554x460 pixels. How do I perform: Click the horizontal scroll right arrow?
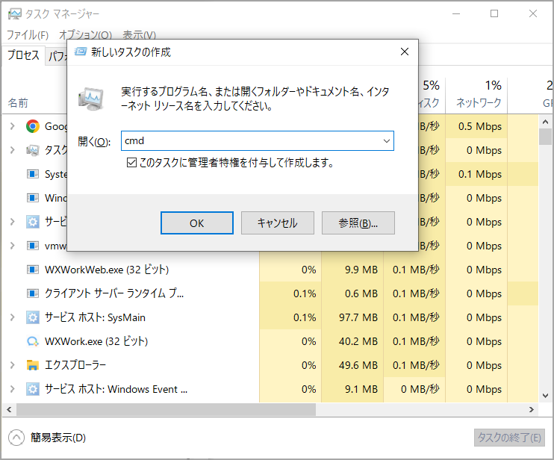coord(532,409)
